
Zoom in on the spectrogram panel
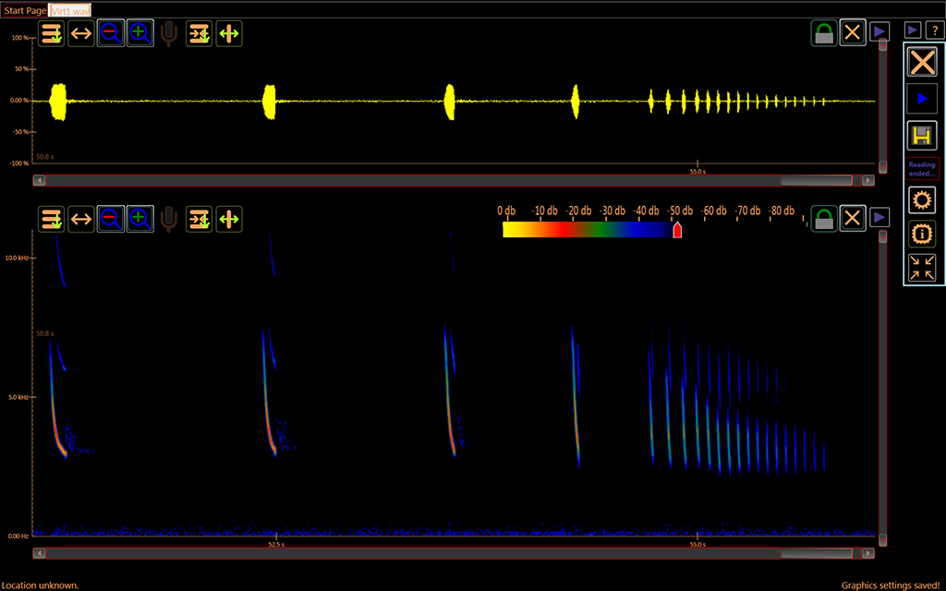[x=140, y=219]
